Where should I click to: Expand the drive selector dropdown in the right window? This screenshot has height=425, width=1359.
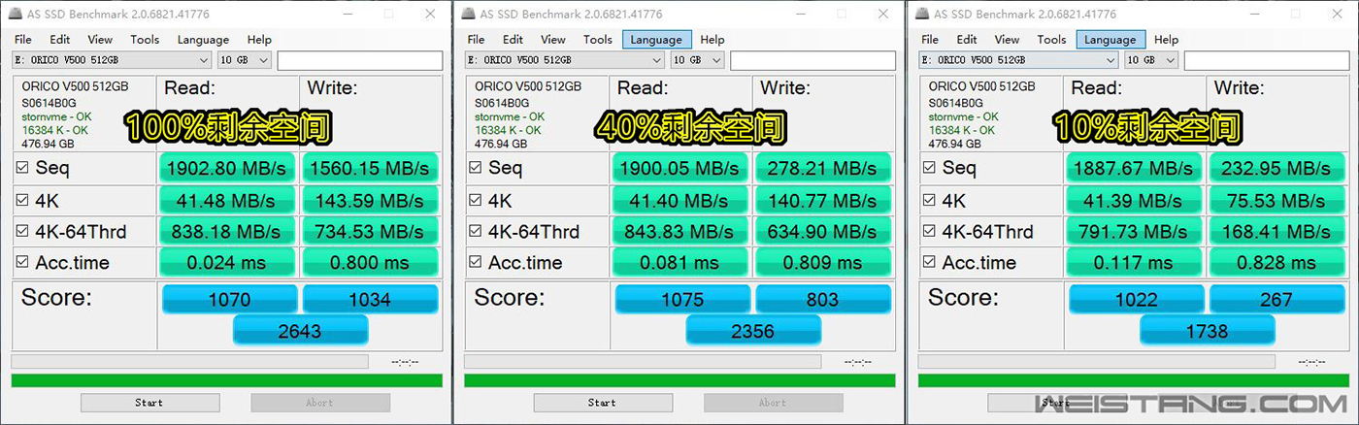(1018, 60)
